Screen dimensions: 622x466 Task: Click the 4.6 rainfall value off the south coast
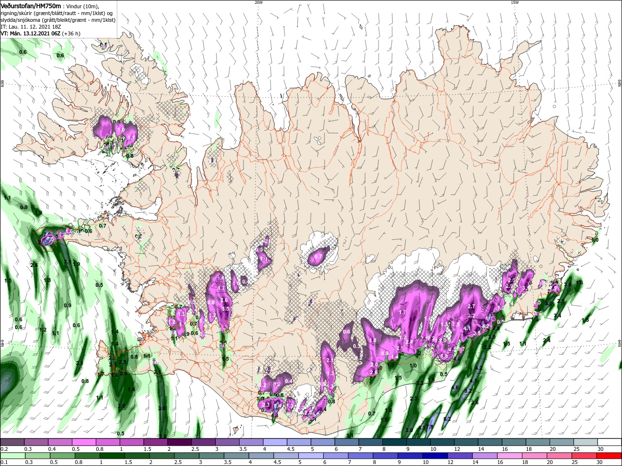[x=455, y=387]
